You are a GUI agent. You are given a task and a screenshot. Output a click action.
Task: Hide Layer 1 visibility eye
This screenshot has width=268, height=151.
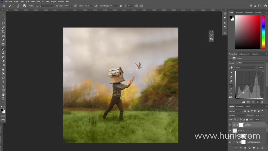coord(230,131)
